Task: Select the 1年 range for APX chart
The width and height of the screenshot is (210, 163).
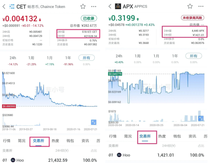Action: [175, 56]
